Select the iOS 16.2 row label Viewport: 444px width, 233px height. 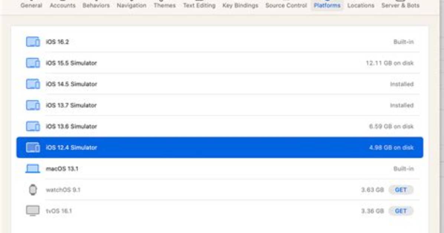pos(57,42)
